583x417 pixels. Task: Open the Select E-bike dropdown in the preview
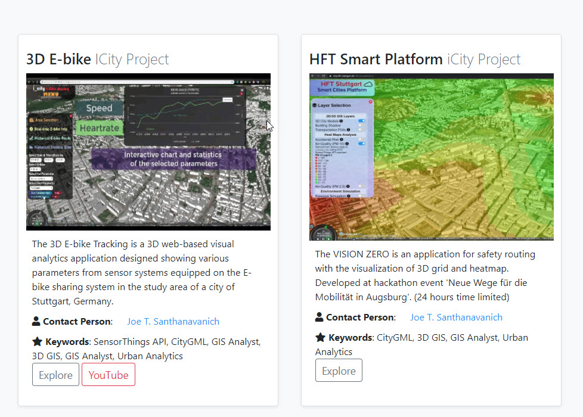coord(35,169)
